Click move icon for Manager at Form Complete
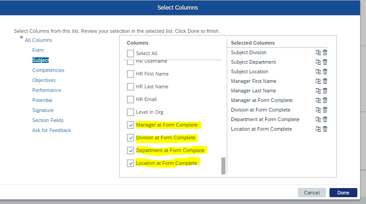Screen dimensions: 366x204 (x=318, y=100)
